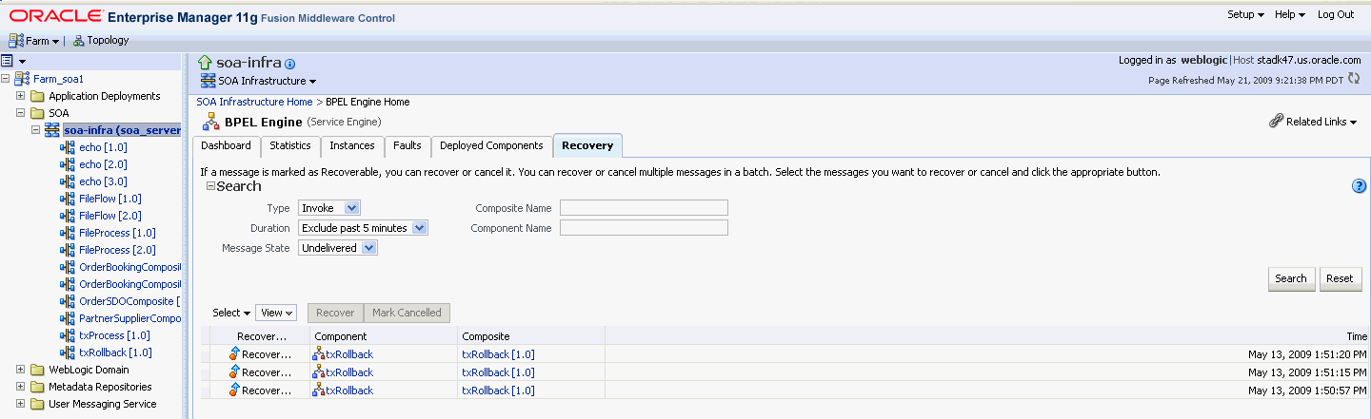Open the Type dropdown set to Invoke
Screen dimensions: 1371x419
pyautogui.click(x=329, y=208)
